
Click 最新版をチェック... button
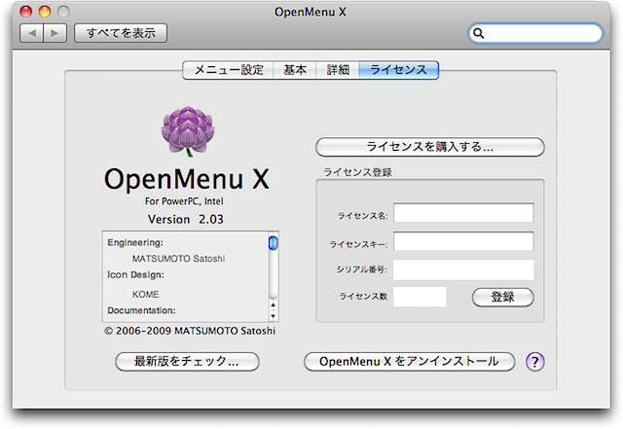coord(187,362)
